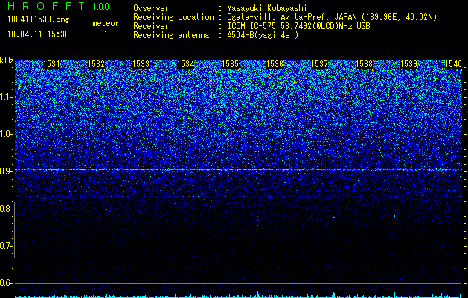The height and width of the screenshot is (298, 468).
Task: Click the 1539 time marker
Action: (x=409, y=64)
